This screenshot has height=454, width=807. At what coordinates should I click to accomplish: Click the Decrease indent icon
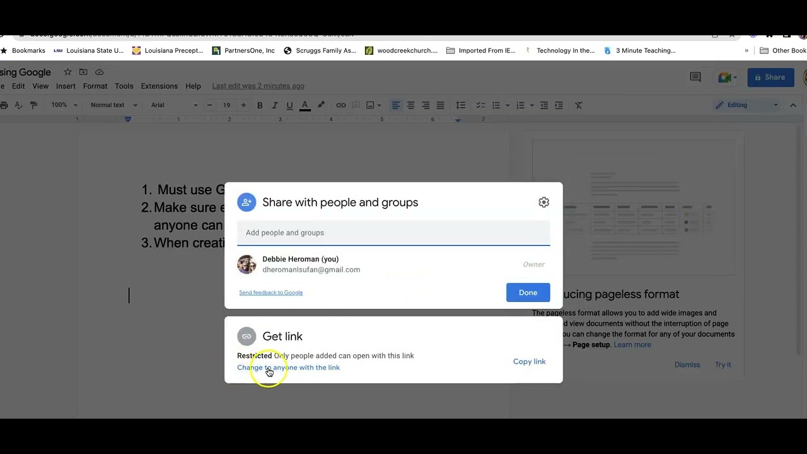pos(544,105)
